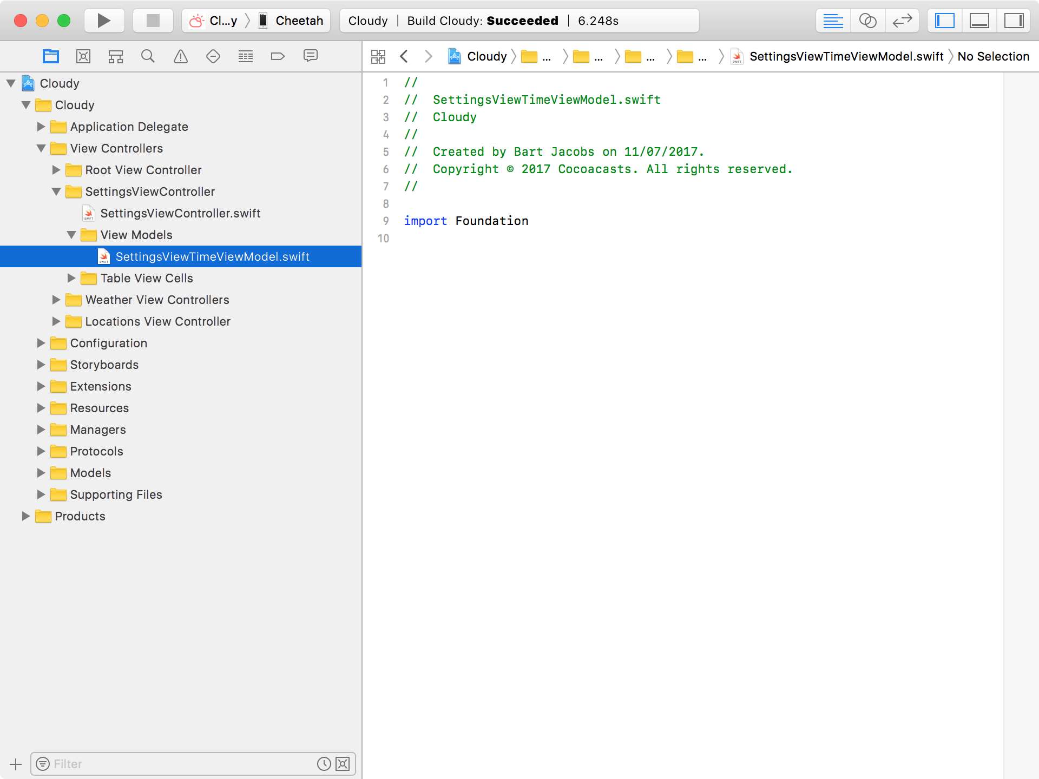This screenshot has width=1039, height=779.
Task: Expand the Root View Controller group
Action: [x=56, y=170]
